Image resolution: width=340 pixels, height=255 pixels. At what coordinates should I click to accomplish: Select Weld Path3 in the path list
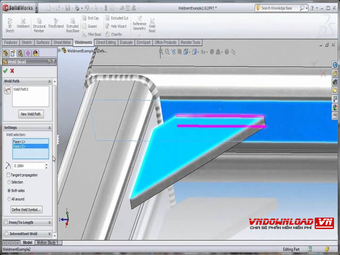[21, 89]
